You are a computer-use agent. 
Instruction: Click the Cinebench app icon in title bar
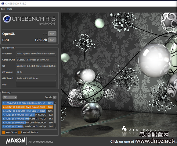click(3, 4)
